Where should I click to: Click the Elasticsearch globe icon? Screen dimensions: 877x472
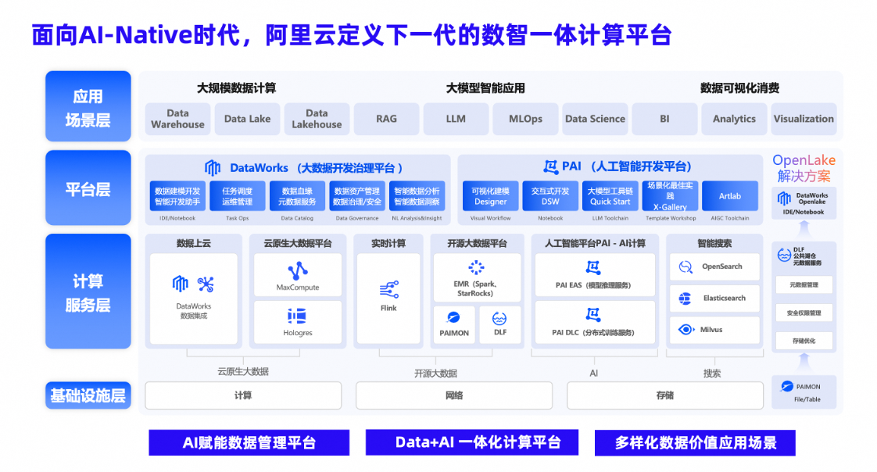(x=685, y=298)
